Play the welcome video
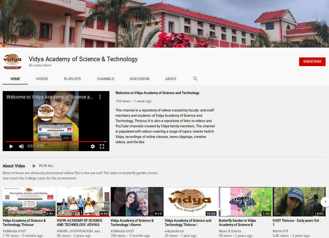This screenshot has height=238, width=329. [x=11, y=146]
